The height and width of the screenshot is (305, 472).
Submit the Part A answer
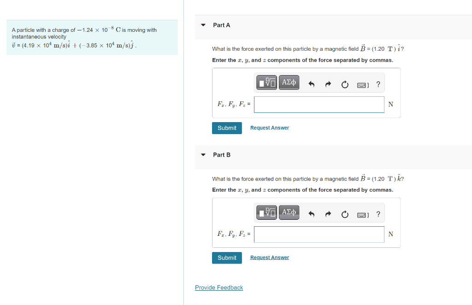[227, 128]
